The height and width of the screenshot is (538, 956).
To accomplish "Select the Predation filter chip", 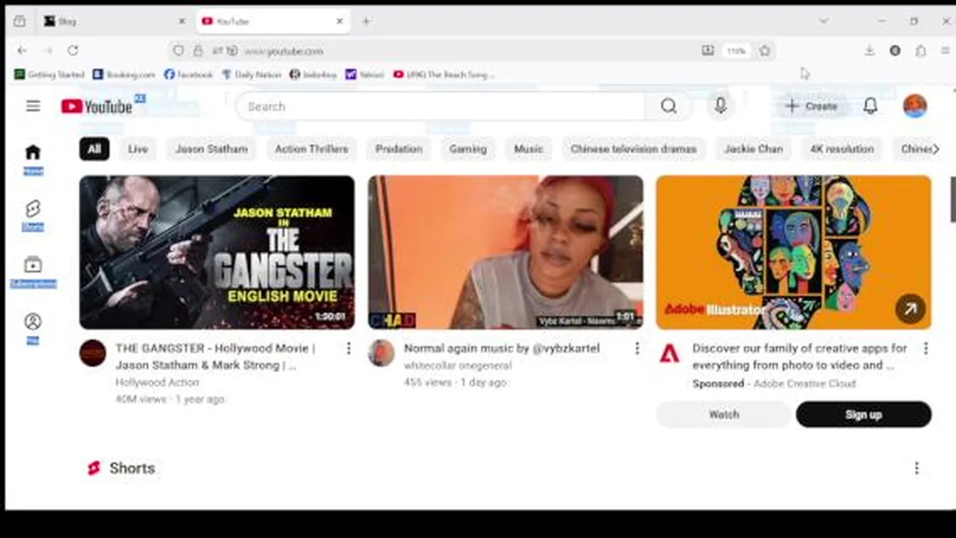I will (399, 149).
